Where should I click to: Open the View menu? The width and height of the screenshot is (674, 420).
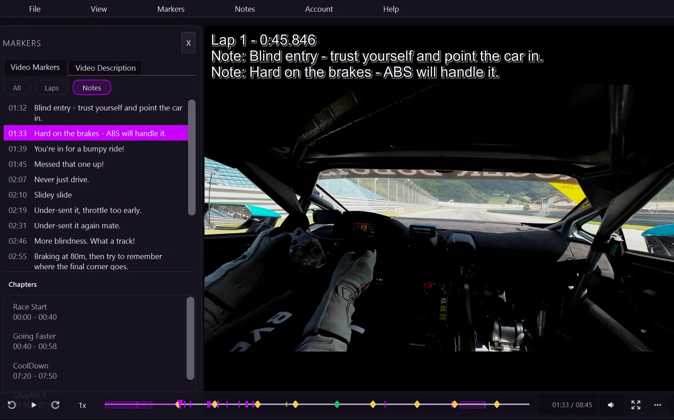click(x=99, y=9)
